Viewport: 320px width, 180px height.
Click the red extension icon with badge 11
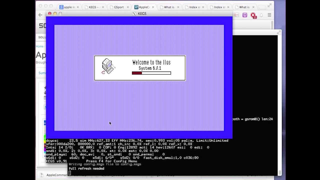coord(253,15)
